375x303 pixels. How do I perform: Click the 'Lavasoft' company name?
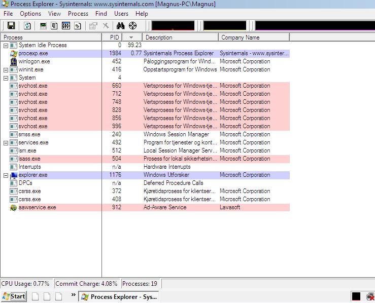tap(230, 207)
